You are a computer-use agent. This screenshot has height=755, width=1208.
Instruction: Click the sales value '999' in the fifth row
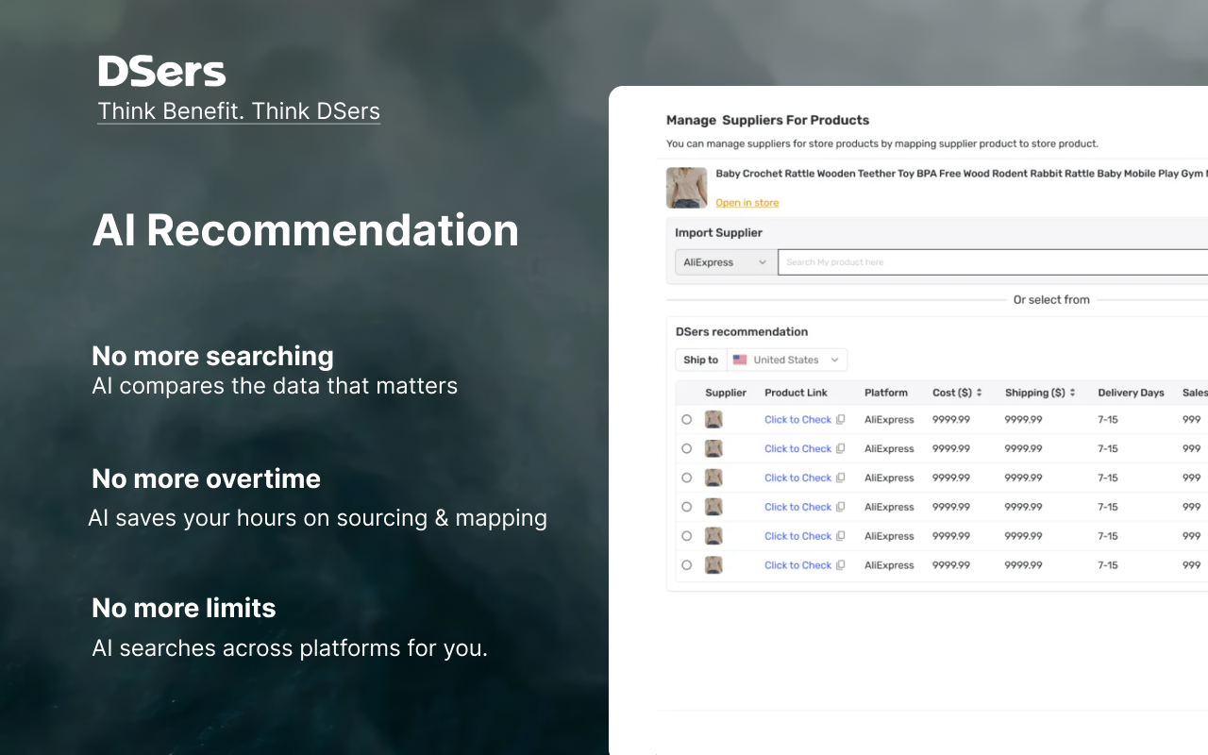[x=1192, y=537]
